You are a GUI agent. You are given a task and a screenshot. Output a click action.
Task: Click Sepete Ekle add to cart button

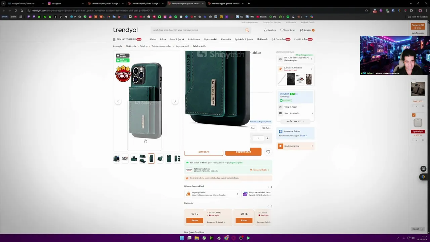[x=243, y=152]
